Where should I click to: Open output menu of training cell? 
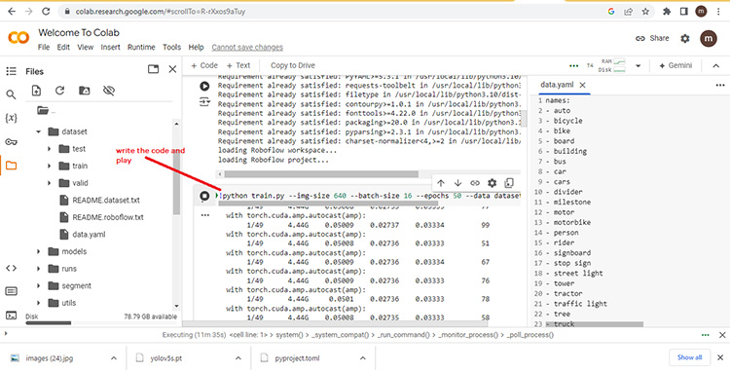204,215
